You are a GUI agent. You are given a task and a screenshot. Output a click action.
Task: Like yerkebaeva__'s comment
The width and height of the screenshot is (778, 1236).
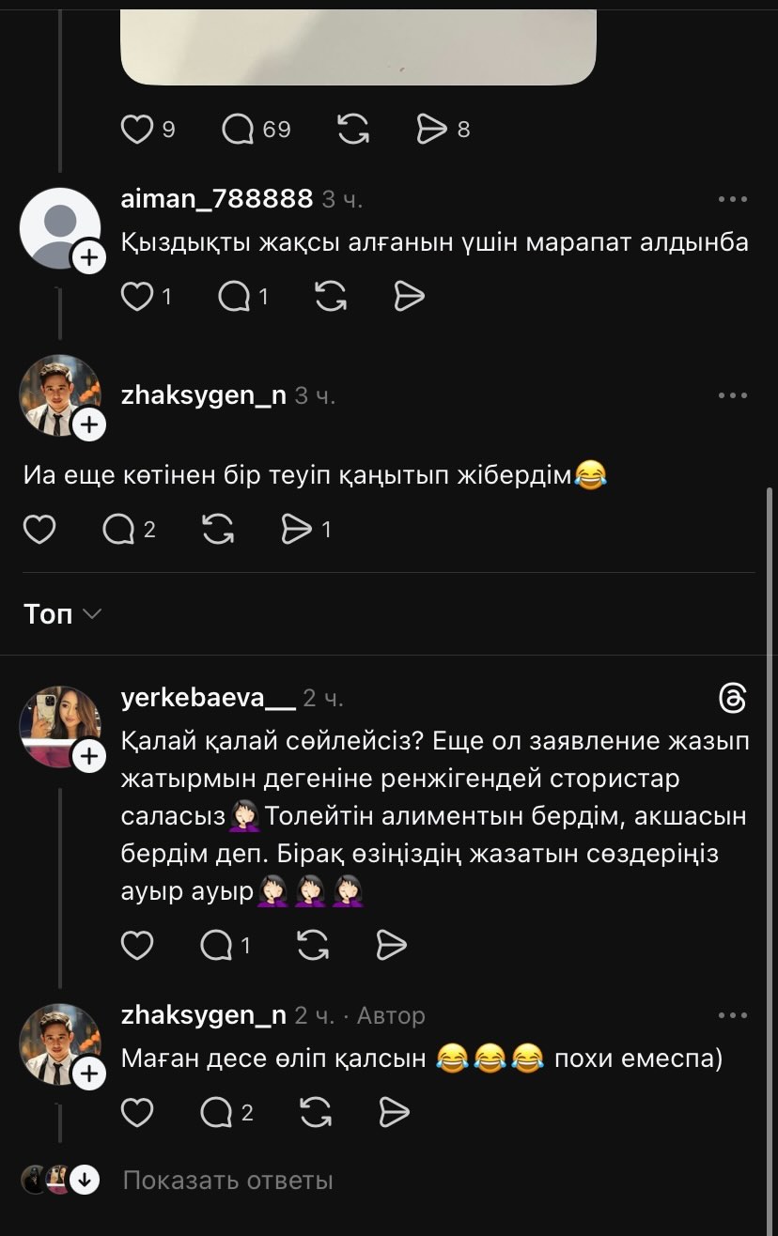137,945
